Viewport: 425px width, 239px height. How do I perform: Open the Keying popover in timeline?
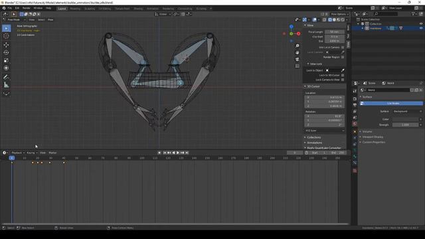[x=32, y=153]
